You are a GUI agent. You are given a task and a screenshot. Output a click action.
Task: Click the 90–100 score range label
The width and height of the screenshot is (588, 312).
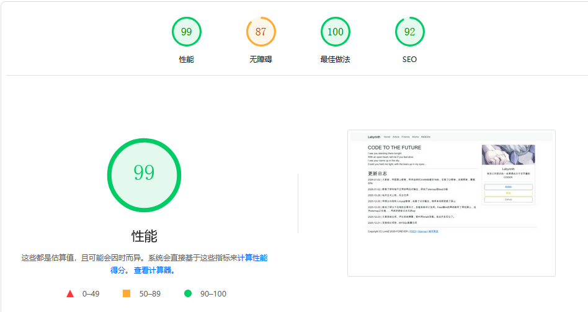pos(212,293)
